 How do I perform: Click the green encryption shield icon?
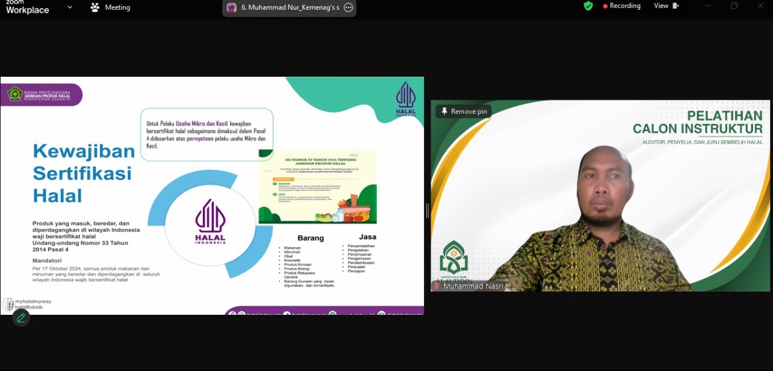588,6
